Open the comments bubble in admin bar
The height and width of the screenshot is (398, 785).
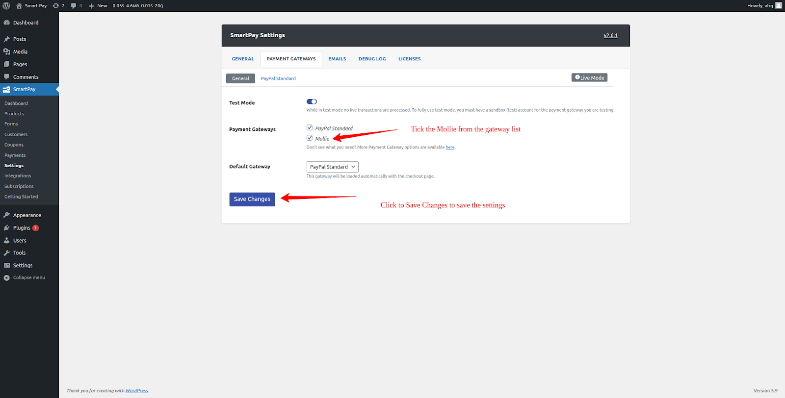pyautogui.click(x=76, y=6)
